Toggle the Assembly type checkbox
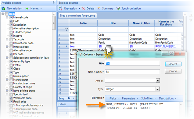The width and height of the screenshot is (194, 119). (11, 61)
